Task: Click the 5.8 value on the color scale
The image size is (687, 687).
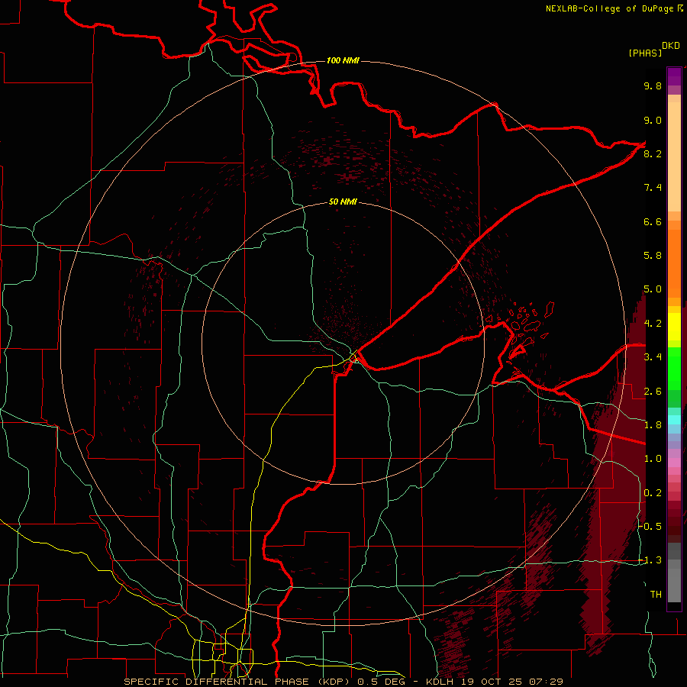Action: 653,256
